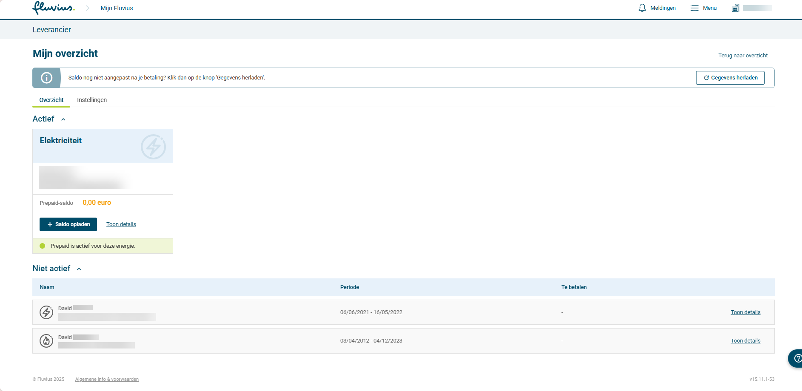Open the help question mark widget
The width and height of the screenshot is (802, 391).
[797, 358]
